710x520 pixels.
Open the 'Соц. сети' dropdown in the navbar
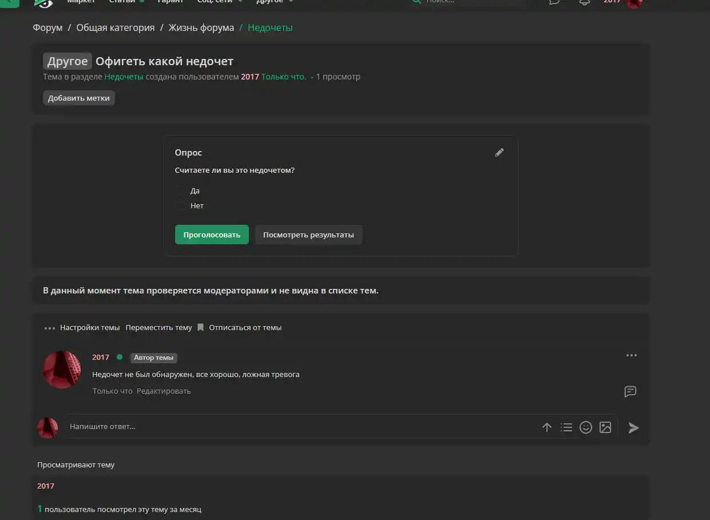(220, 2)
